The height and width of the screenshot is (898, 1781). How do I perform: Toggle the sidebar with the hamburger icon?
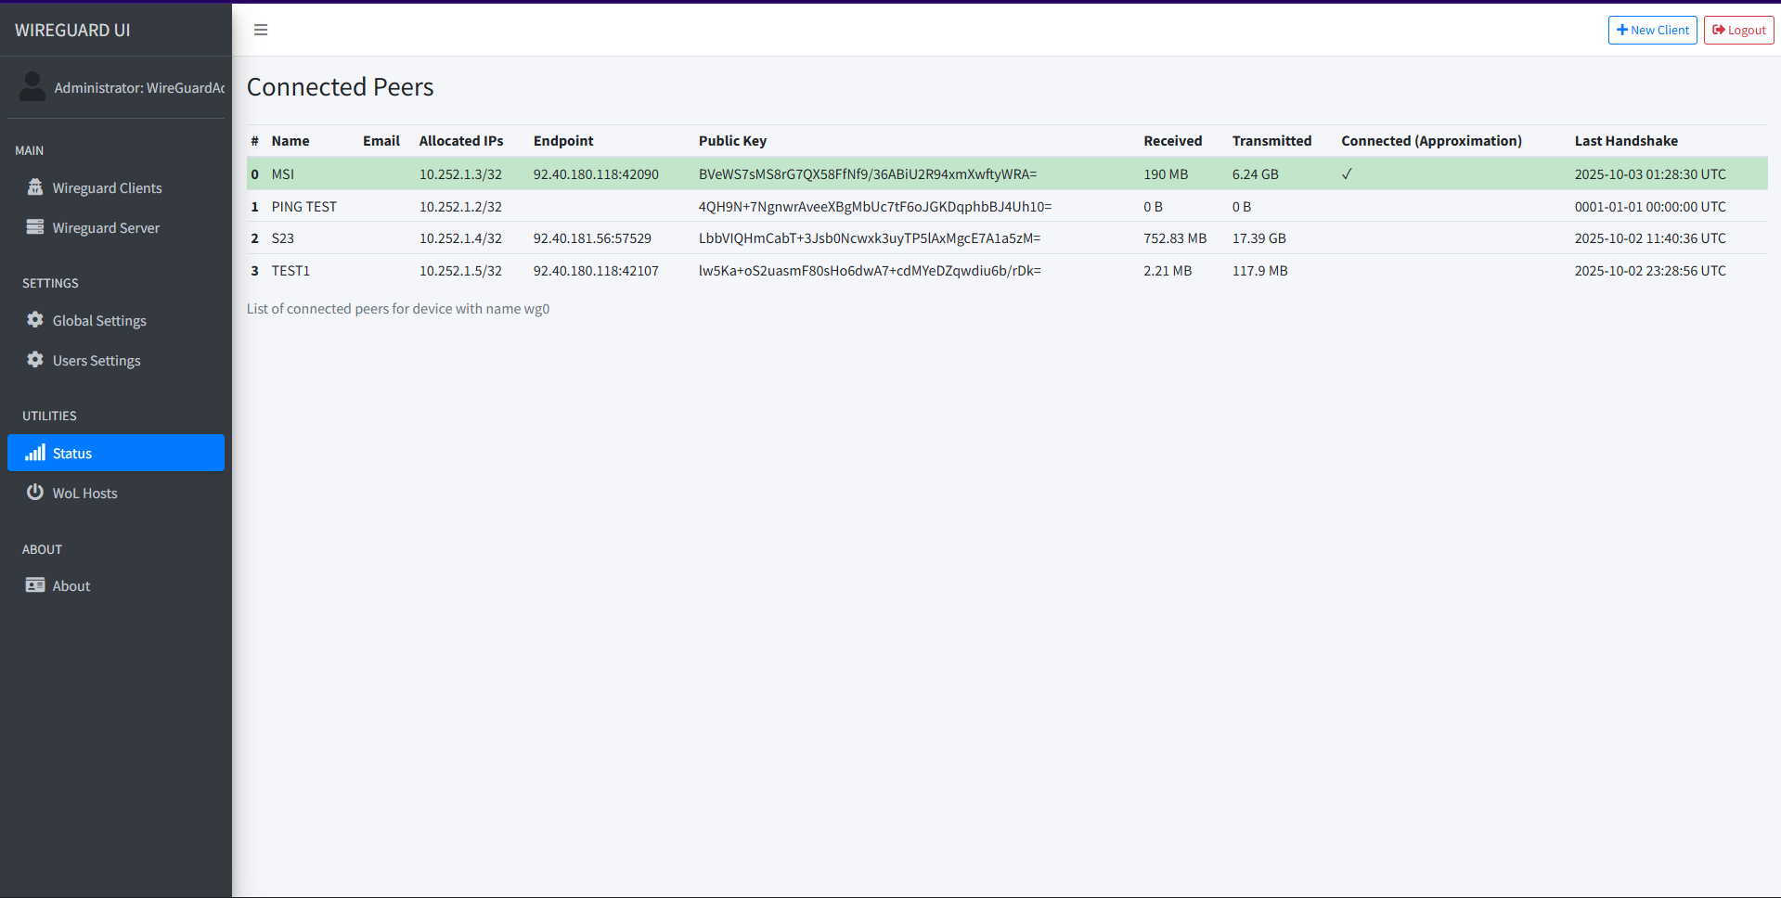(260, 29)
